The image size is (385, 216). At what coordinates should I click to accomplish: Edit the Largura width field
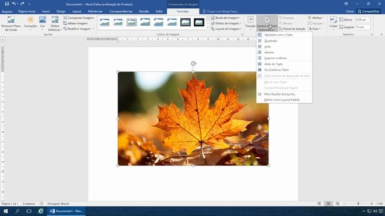click(362, 27)
